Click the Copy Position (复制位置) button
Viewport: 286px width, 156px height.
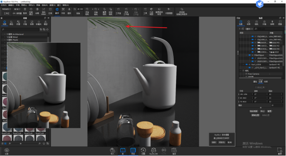tap(255, 115)
